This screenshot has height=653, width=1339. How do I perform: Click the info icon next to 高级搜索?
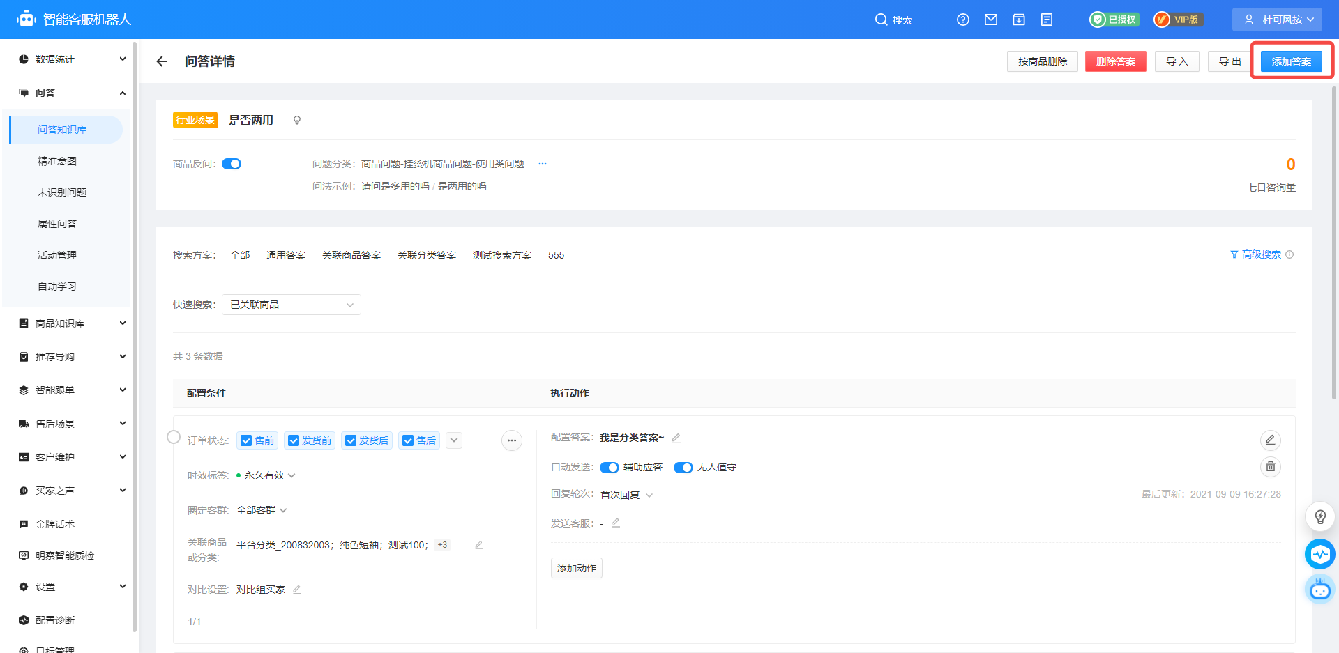click(1289, 254)
